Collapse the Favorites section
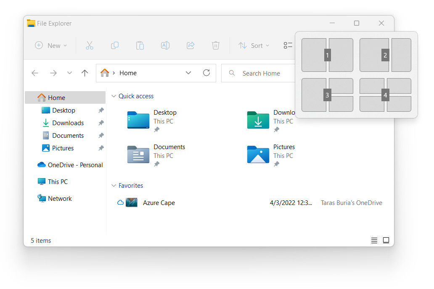 click(x=114, y=185)
